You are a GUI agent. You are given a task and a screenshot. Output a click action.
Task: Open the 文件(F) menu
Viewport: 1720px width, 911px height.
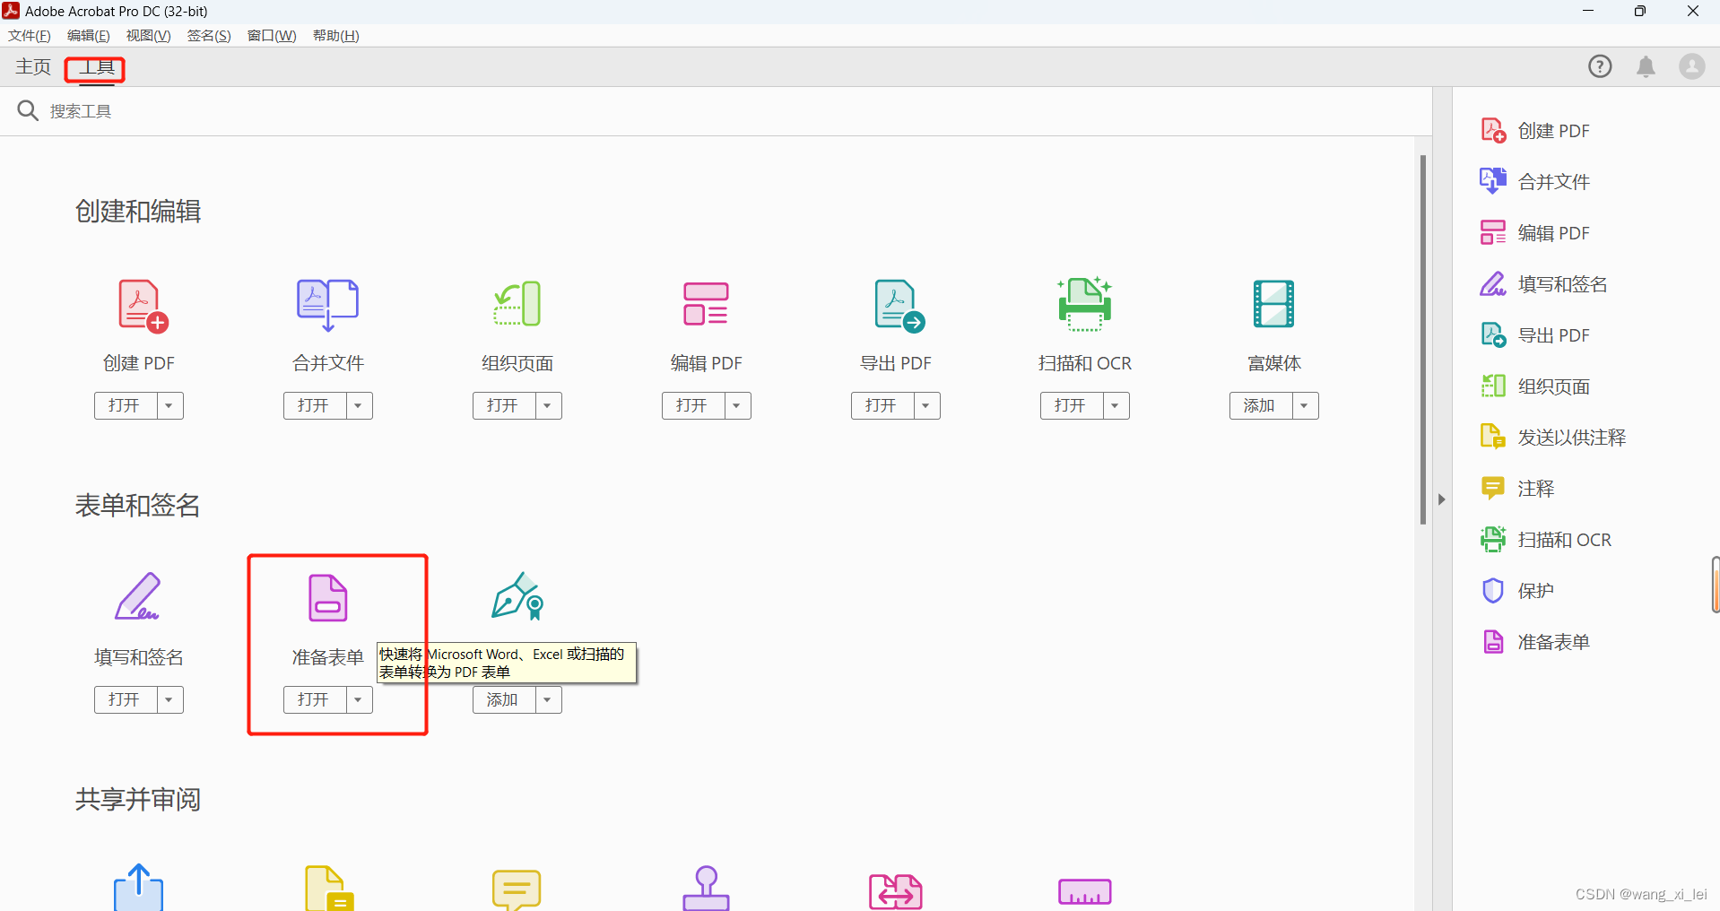click(30, 36)
